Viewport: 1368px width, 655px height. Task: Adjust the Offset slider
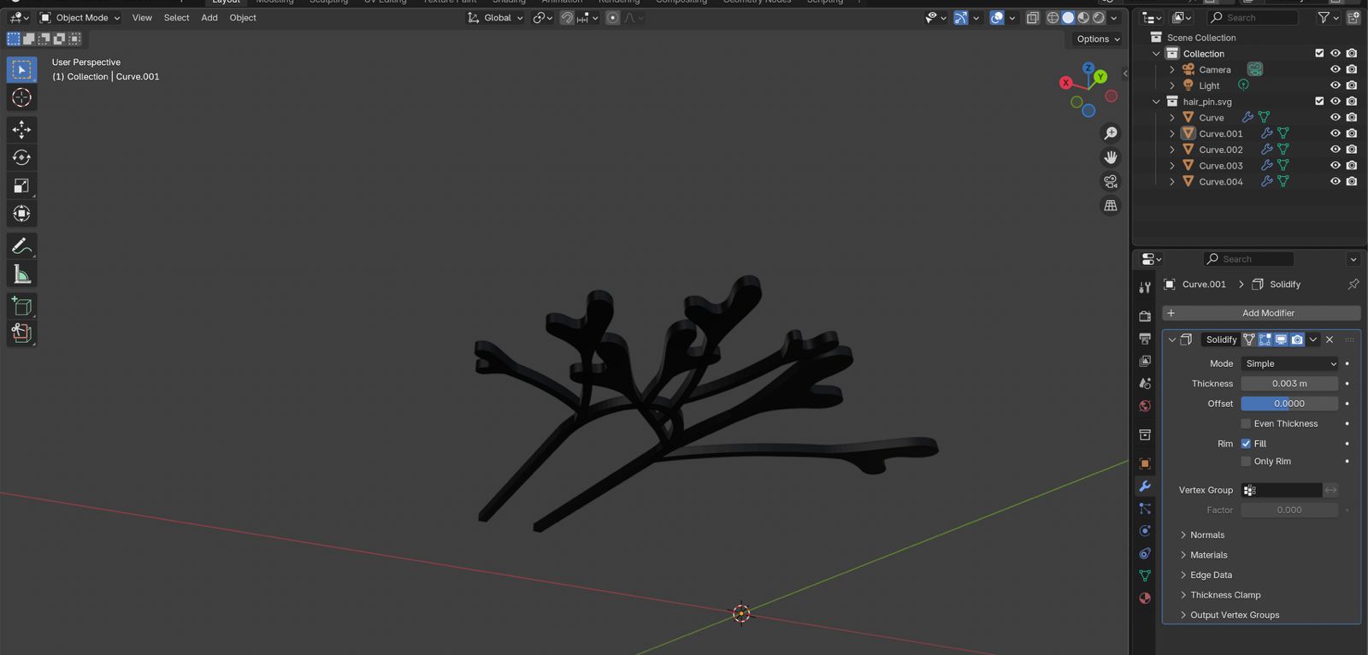coord(1288,404)
